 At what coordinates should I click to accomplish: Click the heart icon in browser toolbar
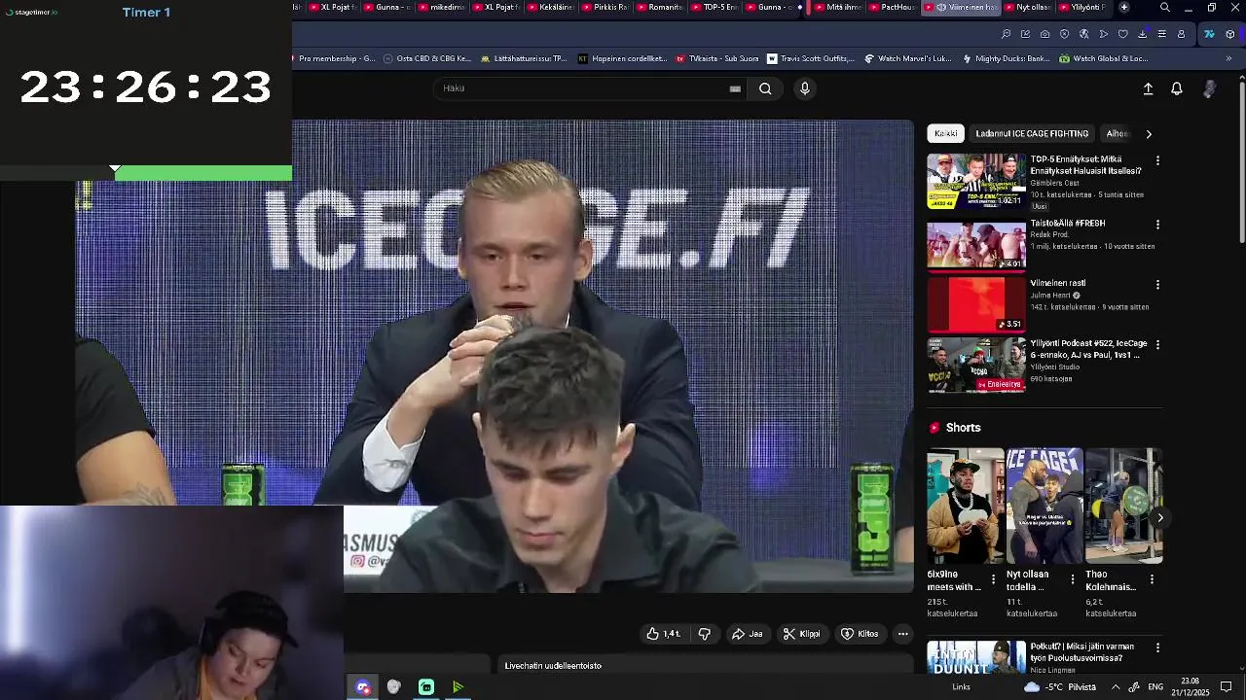point(1122,34)
